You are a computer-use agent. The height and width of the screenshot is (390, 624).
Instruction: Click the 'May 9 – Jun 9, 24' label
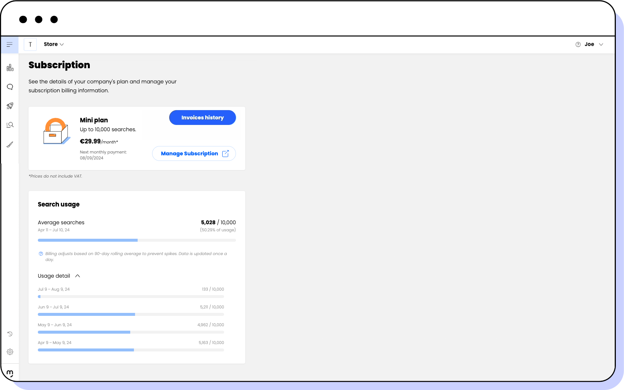pos(55,325)
